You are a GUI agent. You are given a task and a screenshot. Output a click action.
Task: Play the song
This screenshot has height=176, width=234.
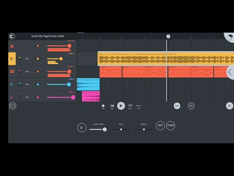pos(121,106)
